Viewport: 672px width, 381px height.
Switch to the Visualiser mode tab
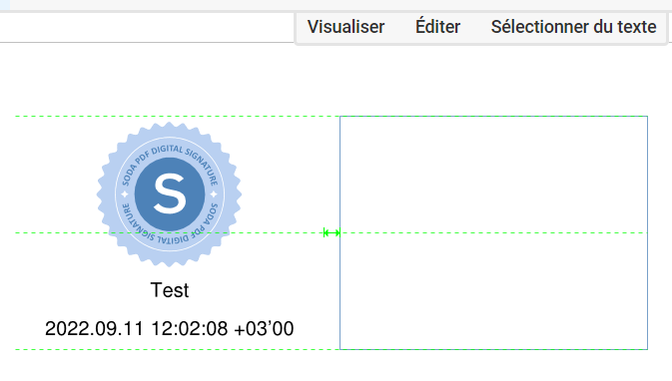(x=345, y=27)
